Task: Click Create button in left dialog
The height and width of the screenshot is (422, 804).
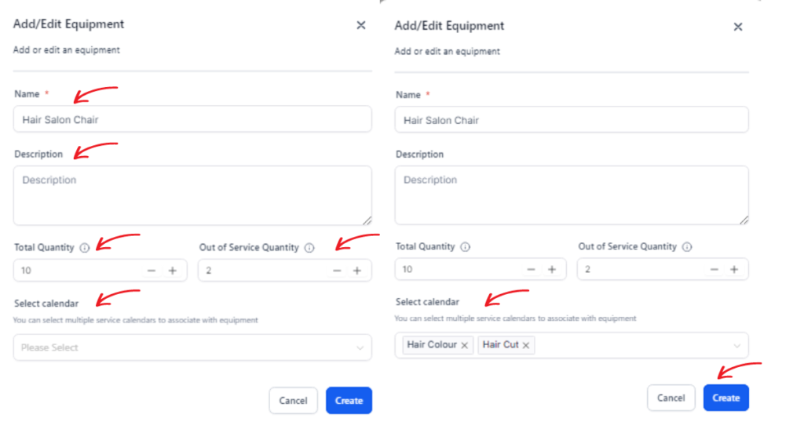Action: (x=349, y=401)
